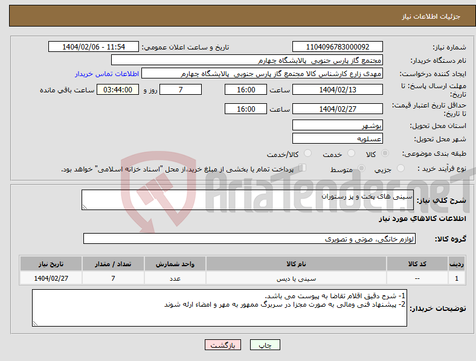This screenshot has height=361, width=476.
Task: Click the need date cell 1404/02/27 in table
Action: pos(51,278)
